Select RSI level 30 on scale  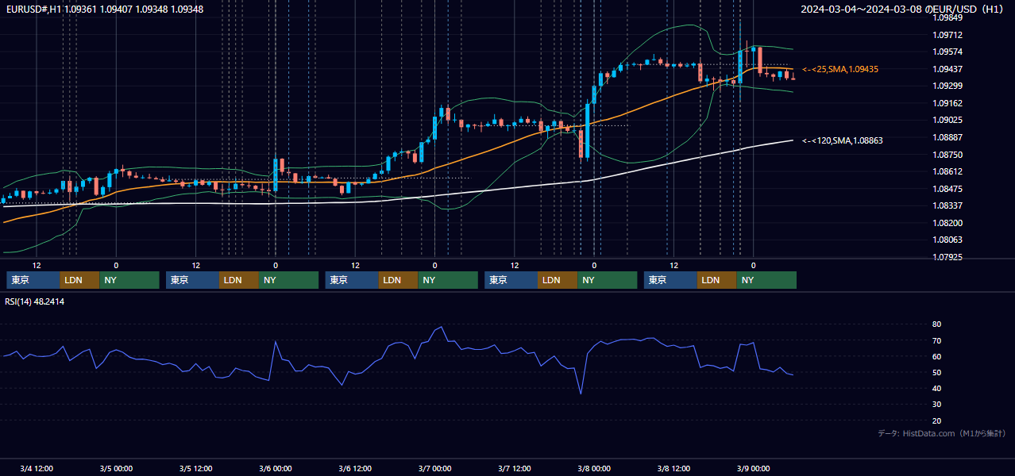point(936,405)
